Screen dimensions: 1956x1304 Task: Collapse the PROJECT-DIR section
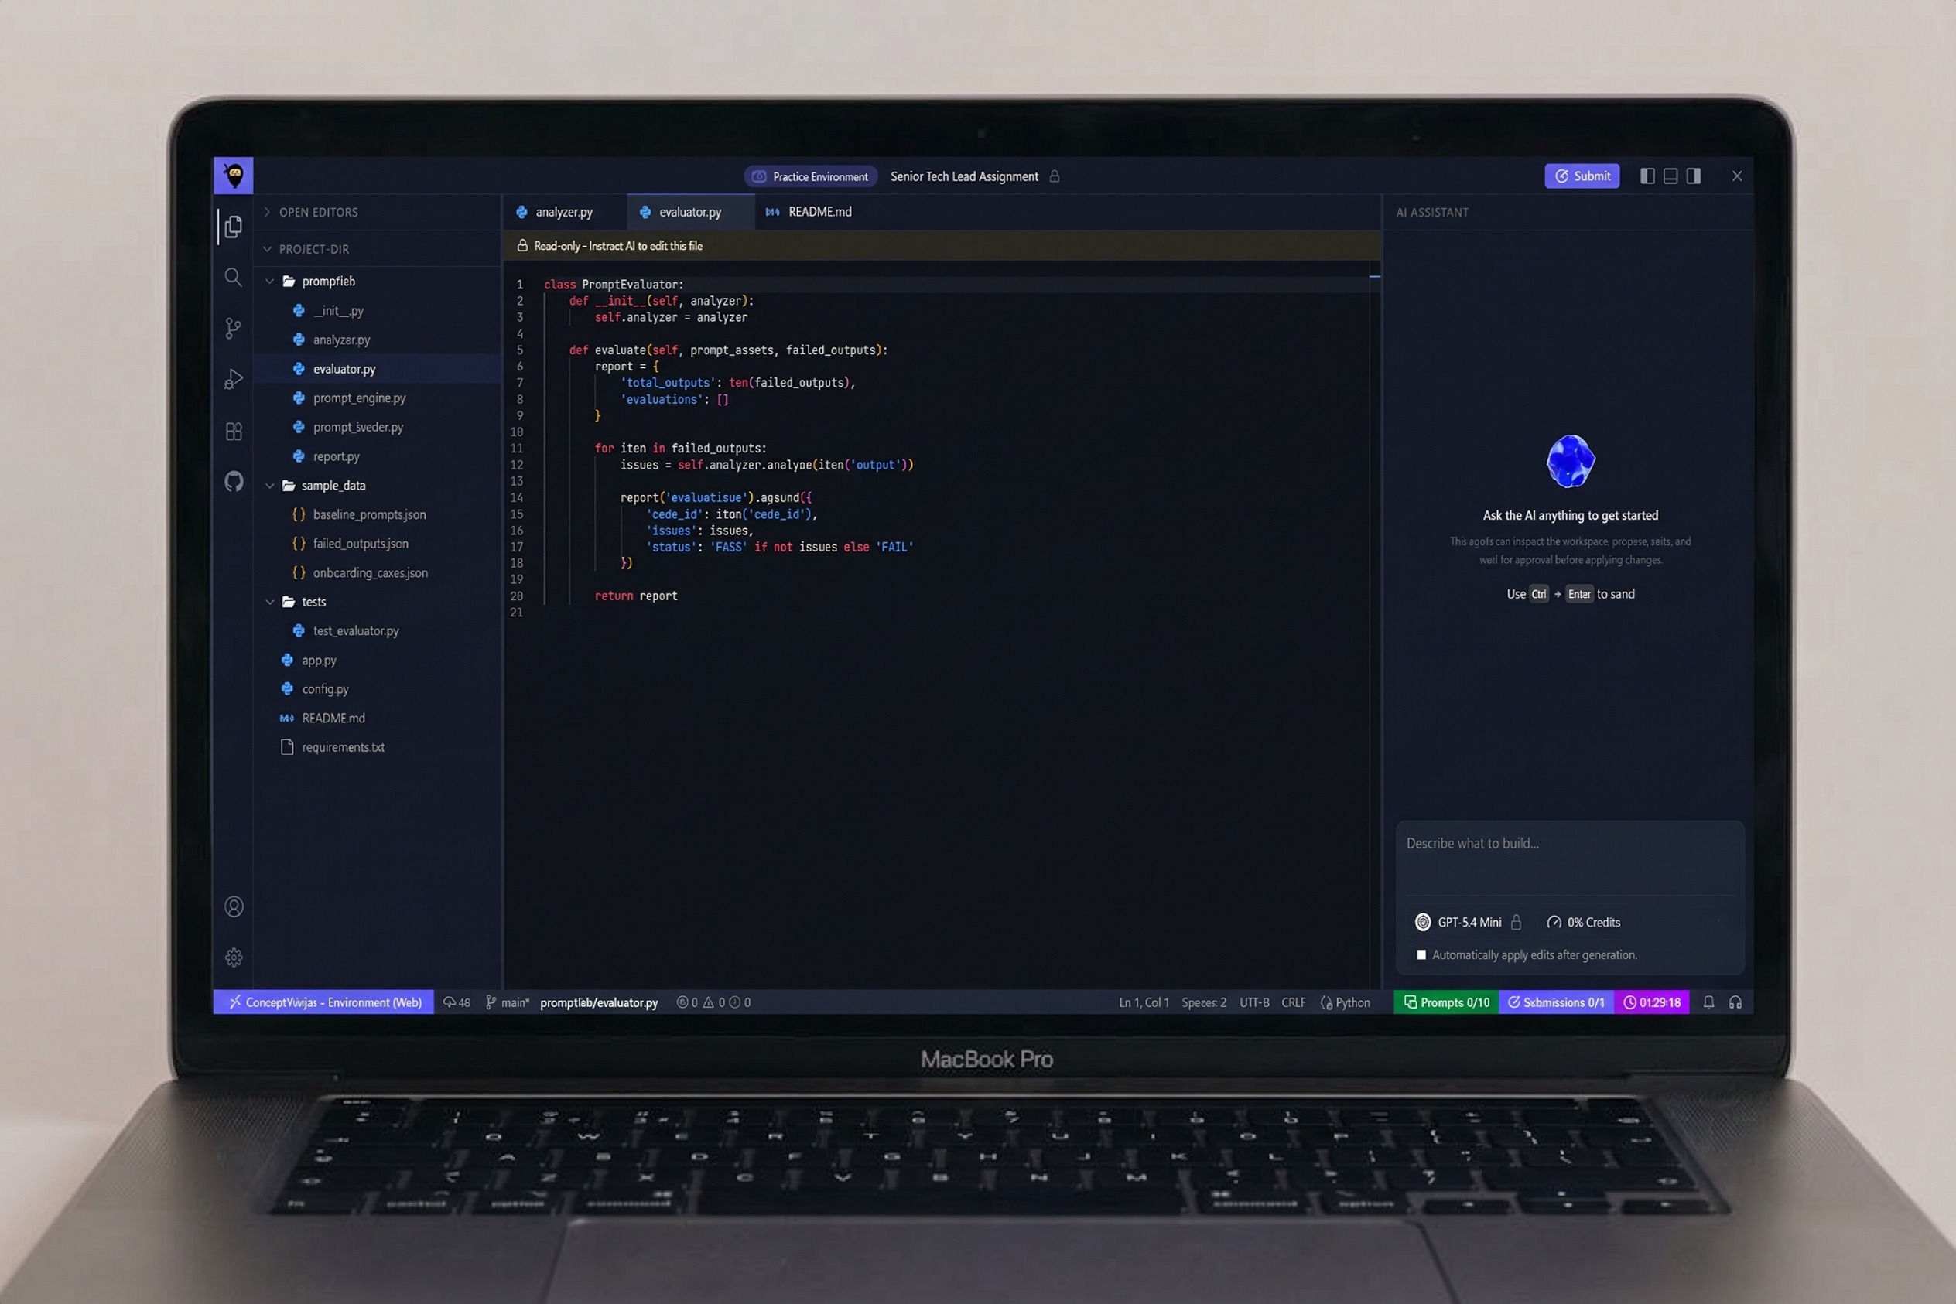click(377, 249)
